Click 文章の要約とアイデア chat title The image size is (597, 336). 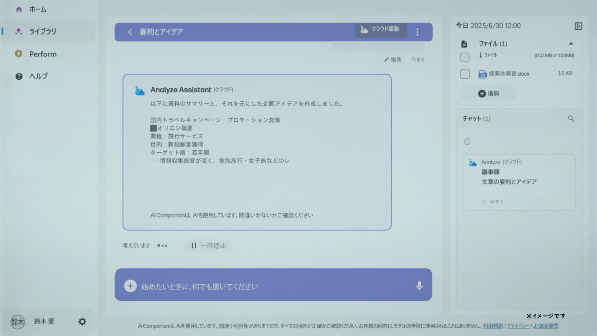click(x=509, y=182)
